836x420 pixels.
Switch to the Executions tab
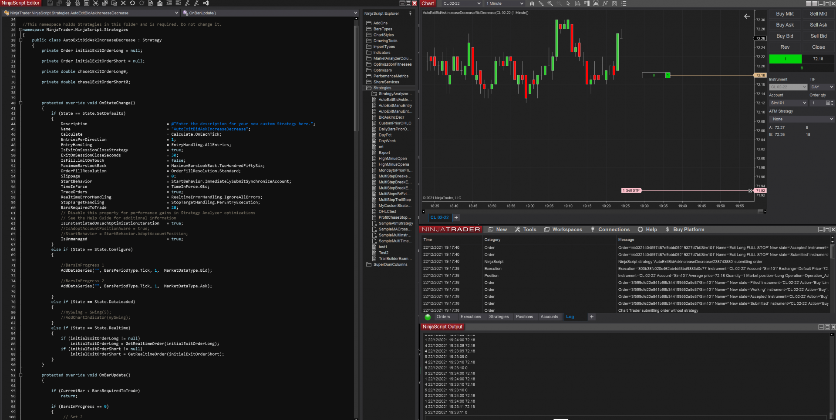click(471, 317)
